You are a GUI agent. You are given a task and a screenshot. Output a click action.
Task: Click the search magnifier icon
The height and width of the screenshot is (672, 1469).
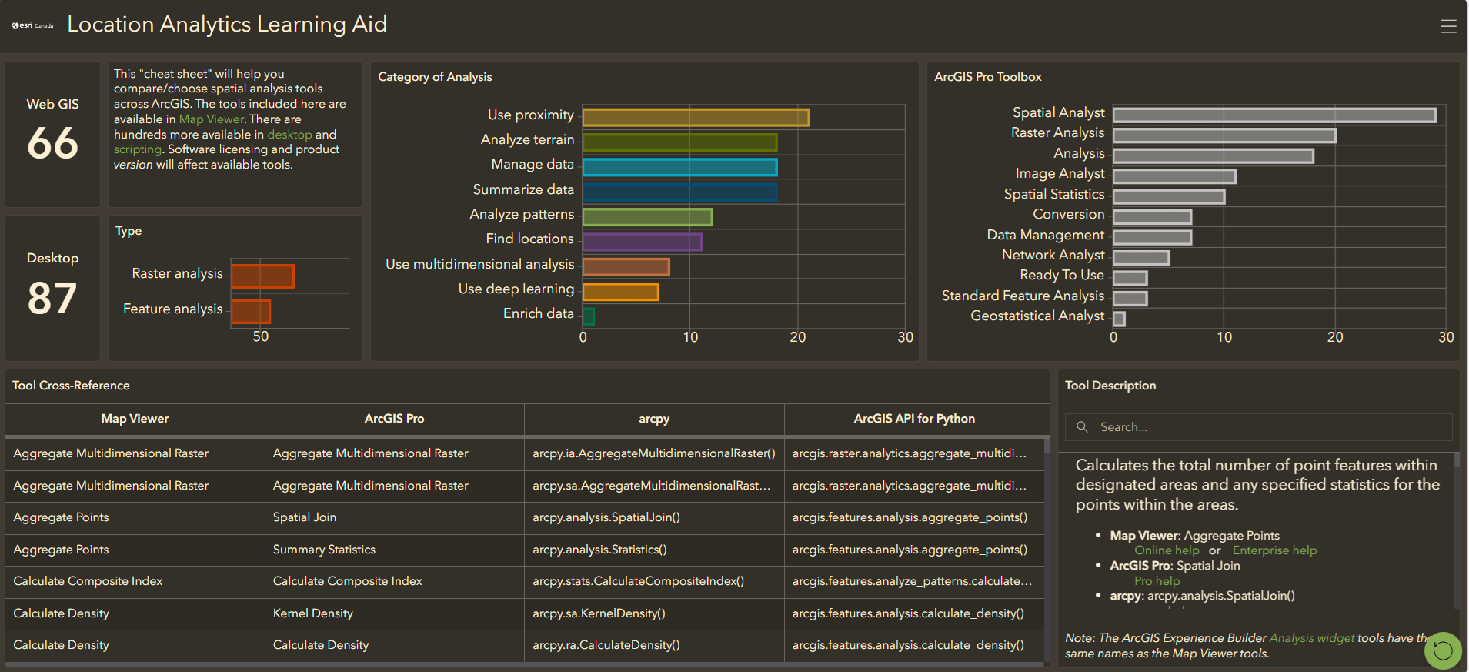click(1082, 426)
